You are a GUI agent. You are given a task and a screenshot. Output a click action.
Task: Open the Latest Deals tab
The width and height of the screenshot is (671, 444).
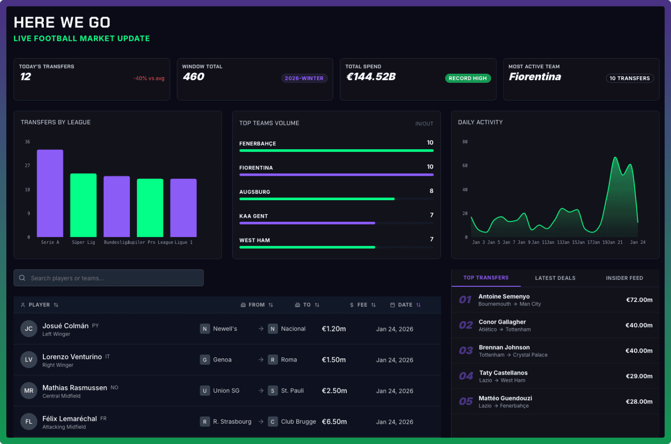[x=555, y=278]
